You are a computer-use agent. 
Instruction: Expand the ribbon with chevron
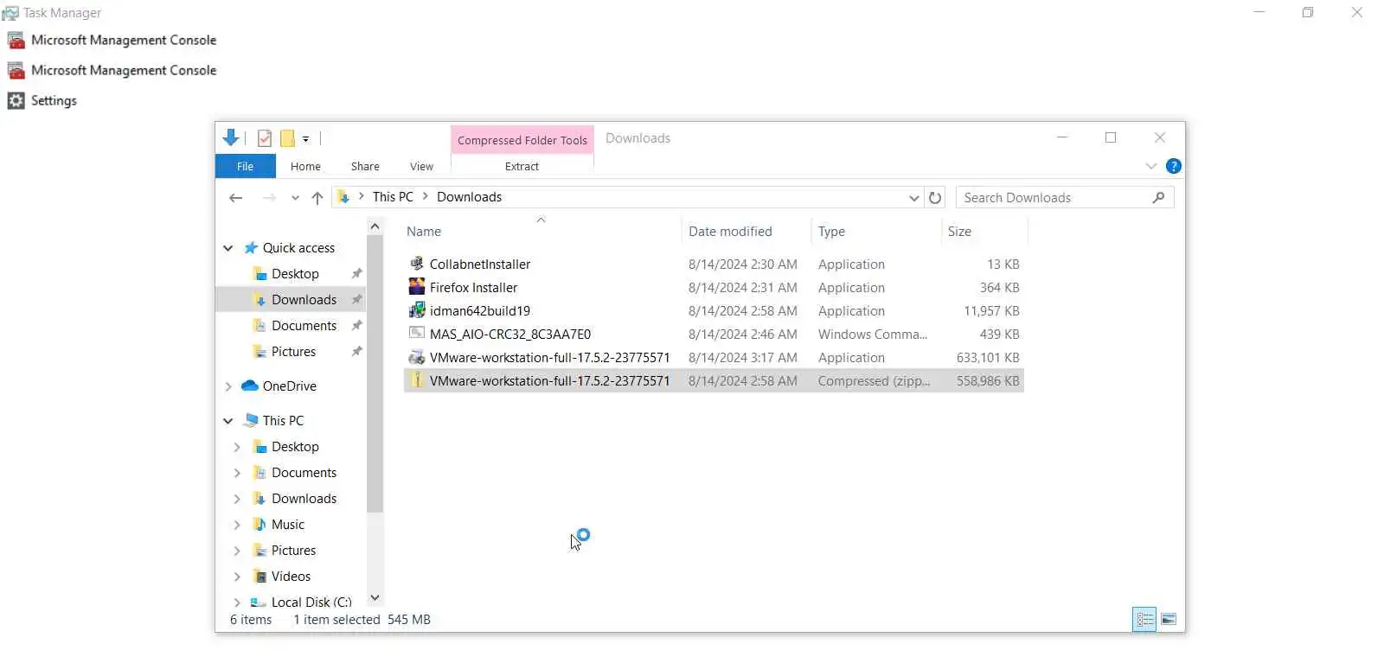1150,166
